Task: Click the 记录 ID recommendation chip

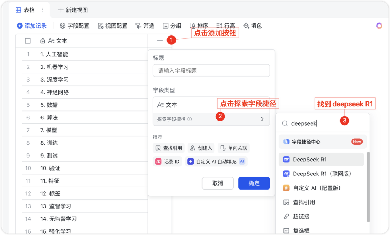Action: [x=168, y=161]
